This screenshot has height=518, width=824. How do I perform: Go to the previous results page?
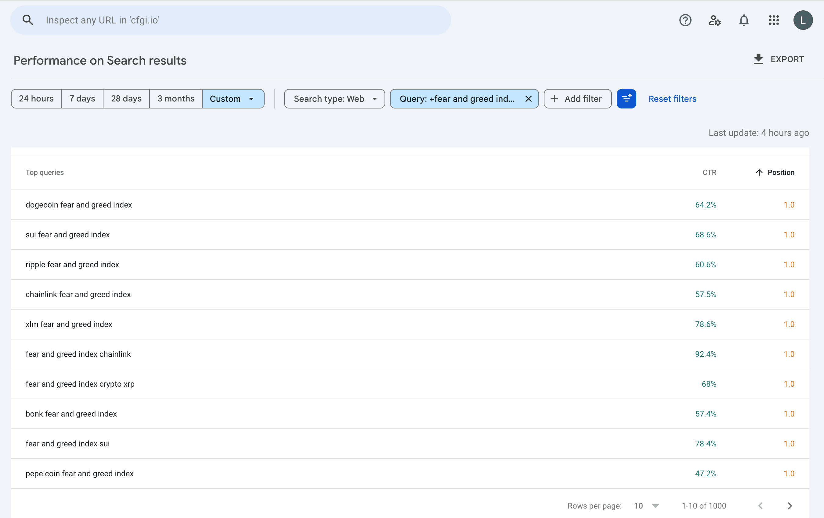(x=760, y=506)
